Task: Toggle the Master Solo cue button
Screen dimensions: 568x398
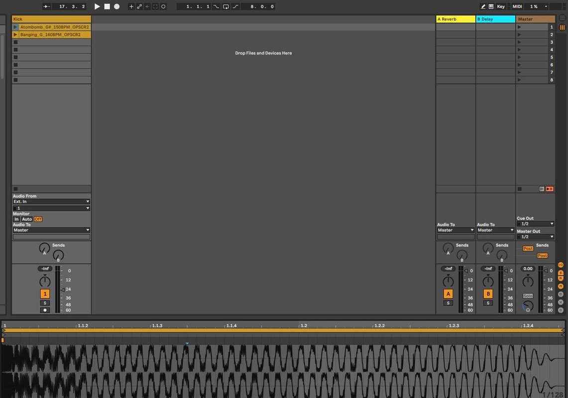Action: point(528,296)
